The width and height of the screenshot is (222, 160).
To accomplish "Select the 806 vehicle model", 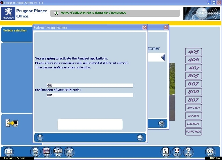I will [x=194, y=92].
